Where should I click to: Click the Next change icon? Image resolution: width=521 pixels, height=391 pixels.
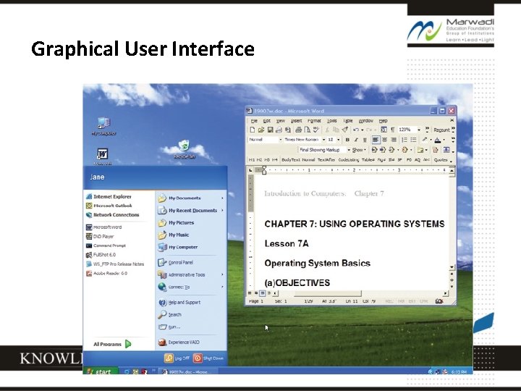point(383,150)
